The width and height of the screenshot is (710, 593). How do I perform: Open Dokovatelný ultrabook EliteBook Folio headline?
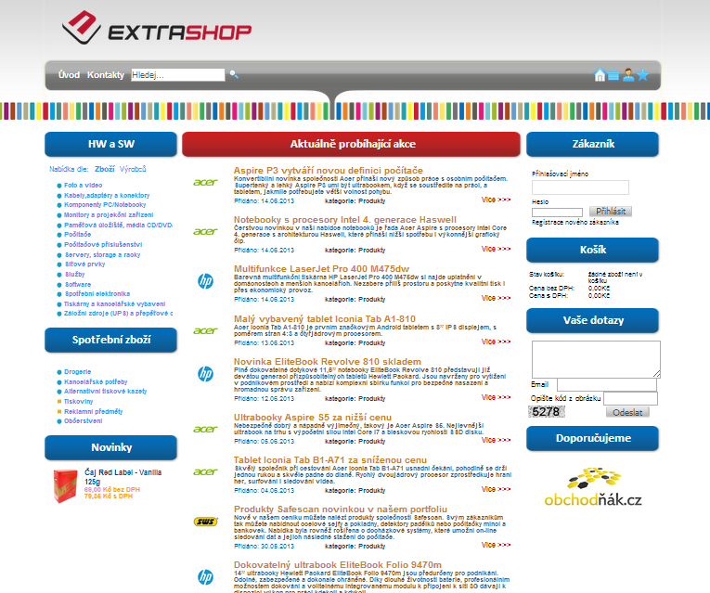pos(337,565)
